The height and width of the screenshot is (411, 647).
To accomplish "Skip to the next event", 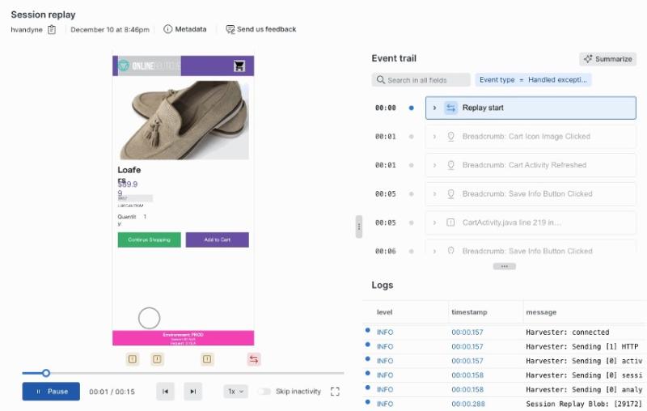I will click(192, 392).
